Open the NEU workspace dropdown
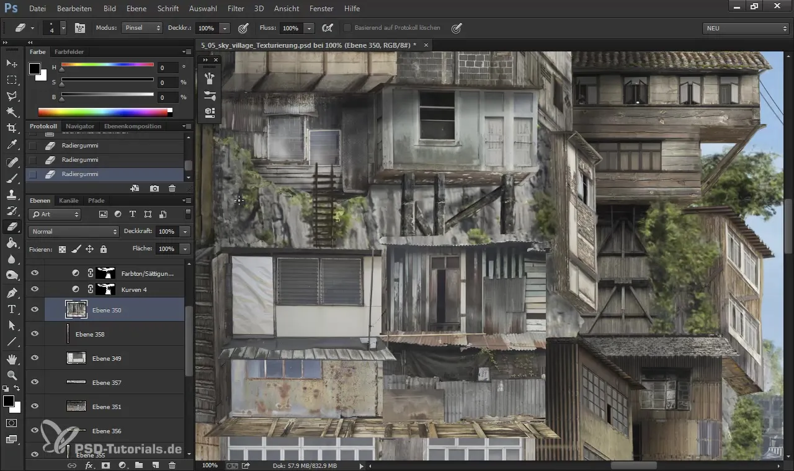Screen dimensions: 794x471 click(x=746, y=29)
